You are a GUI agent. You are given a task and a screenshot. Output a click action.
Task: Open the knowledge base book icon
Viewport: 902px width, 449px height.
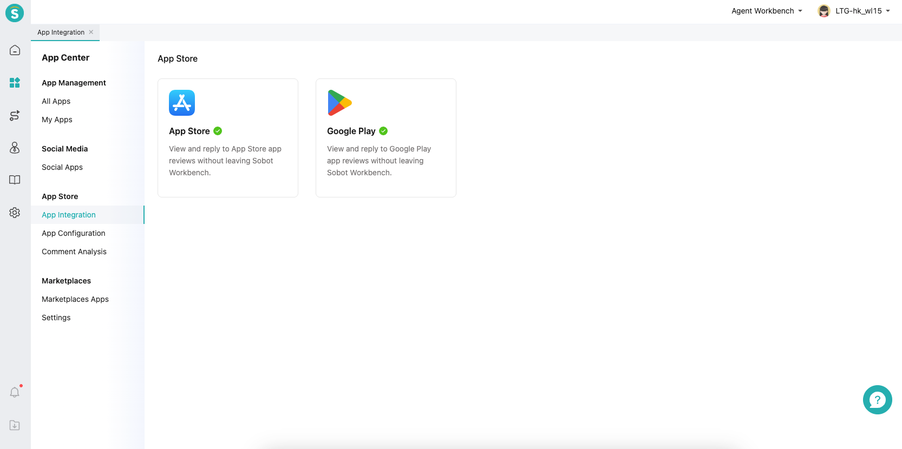point(15,180)
